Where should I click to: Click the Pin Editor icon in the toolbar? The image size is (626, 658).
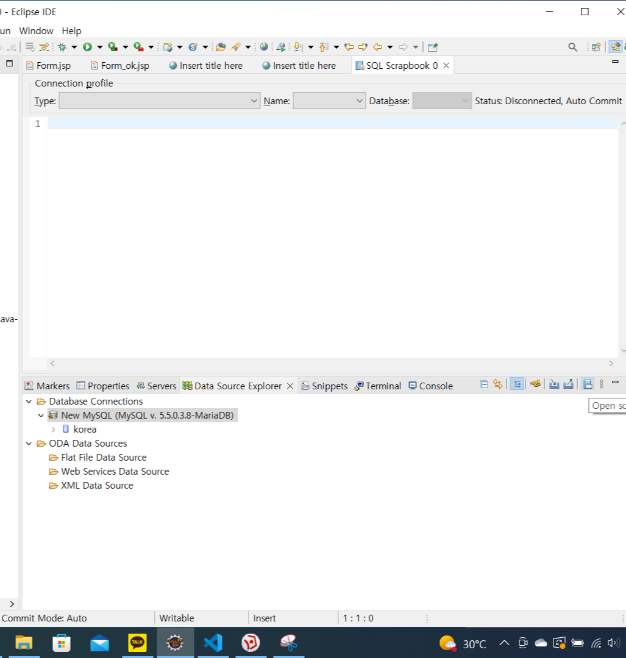(433, 47)
